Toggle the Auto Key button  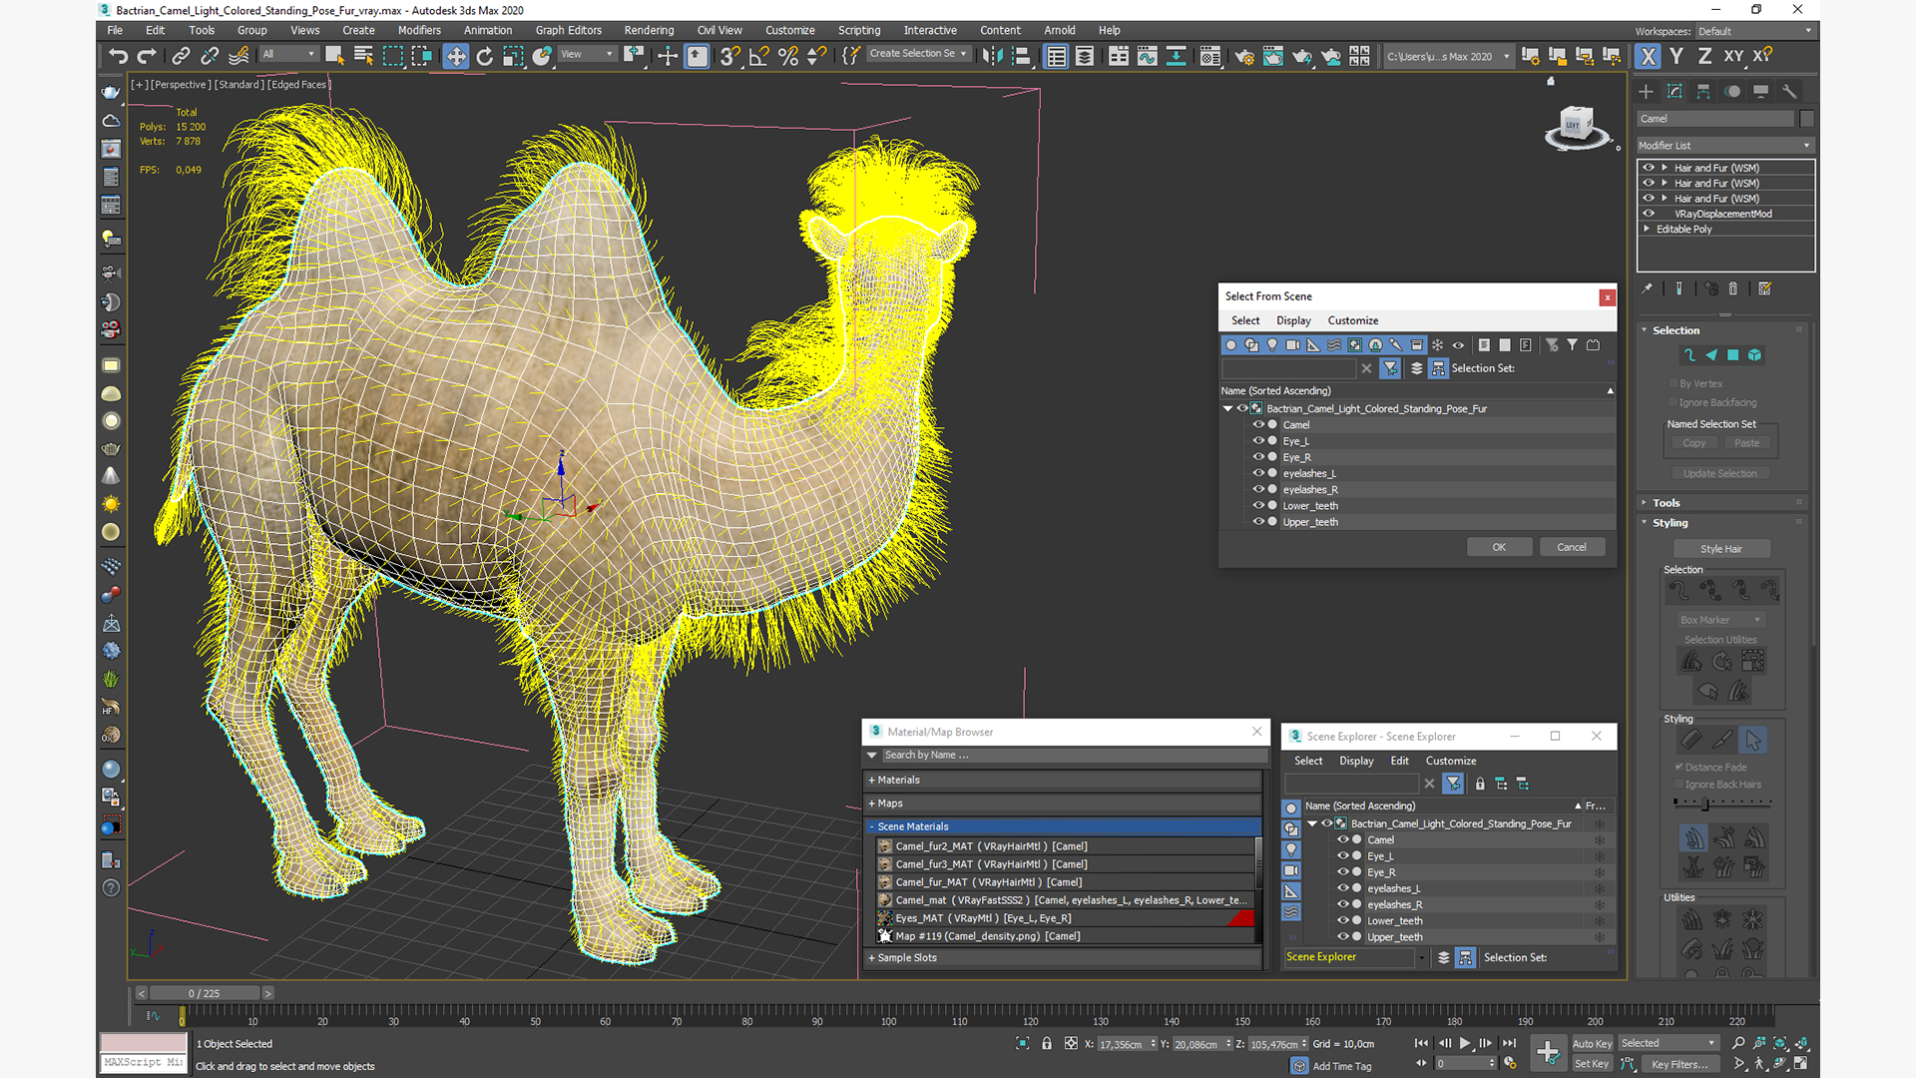click(x=1592, y=1043)
